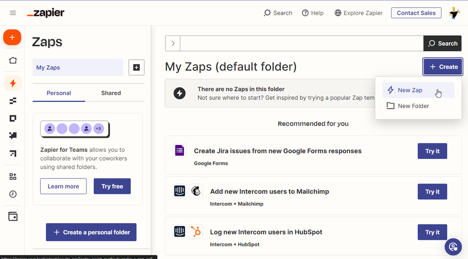This screenshot has height=259, width=468.
Task: Click Create a personal folder
Action: click(x=91, y=232)
